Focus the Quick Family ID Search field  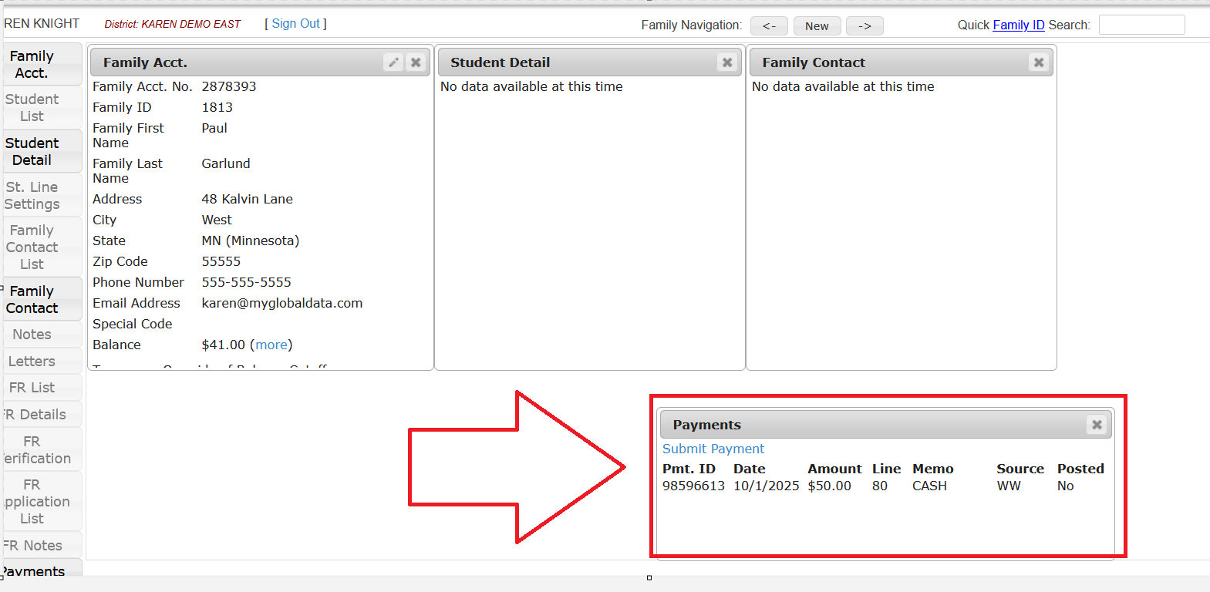[1141, 25]
